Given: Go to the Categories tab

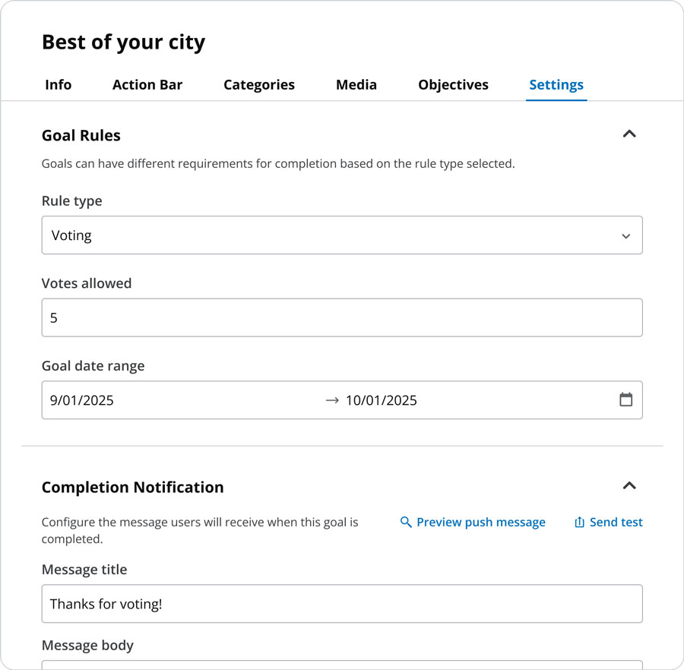Looking at the screenshot, I should coord(259,85).
